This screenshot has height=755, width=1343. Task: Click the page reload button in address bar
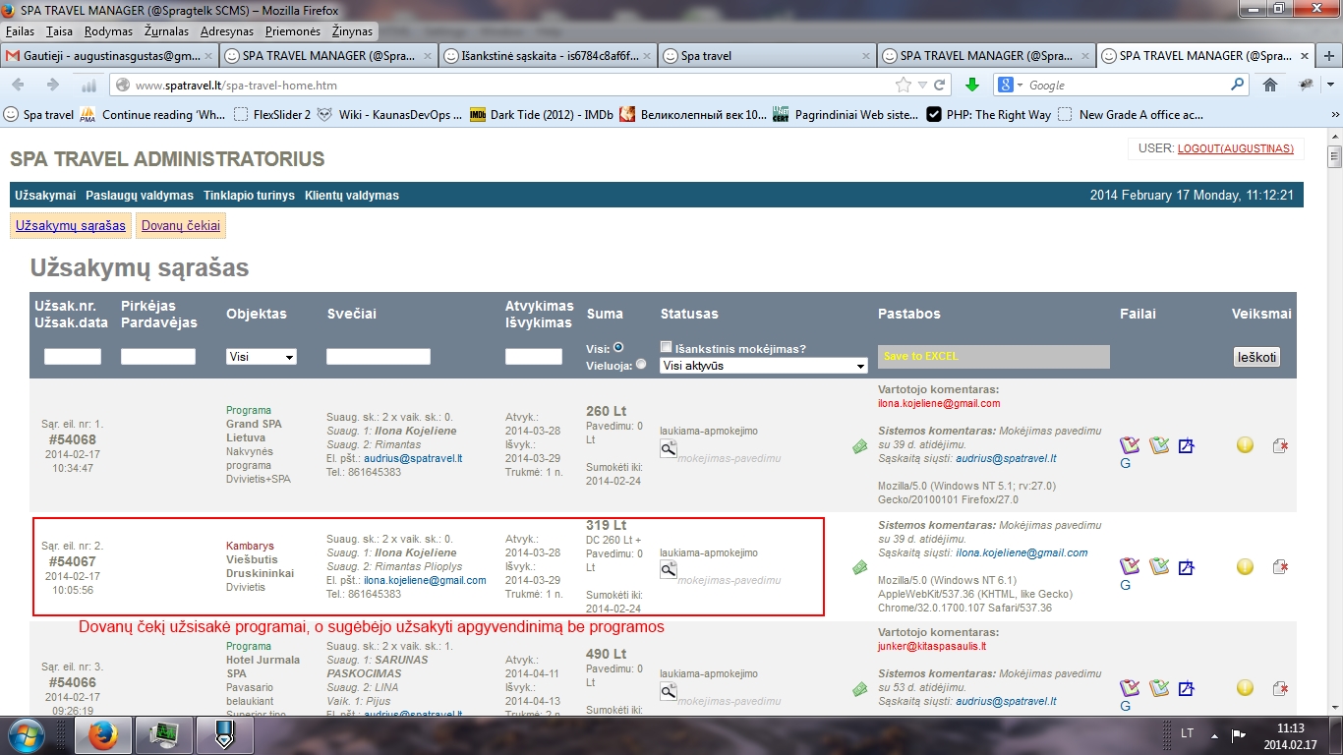click(x=940, y=86)
